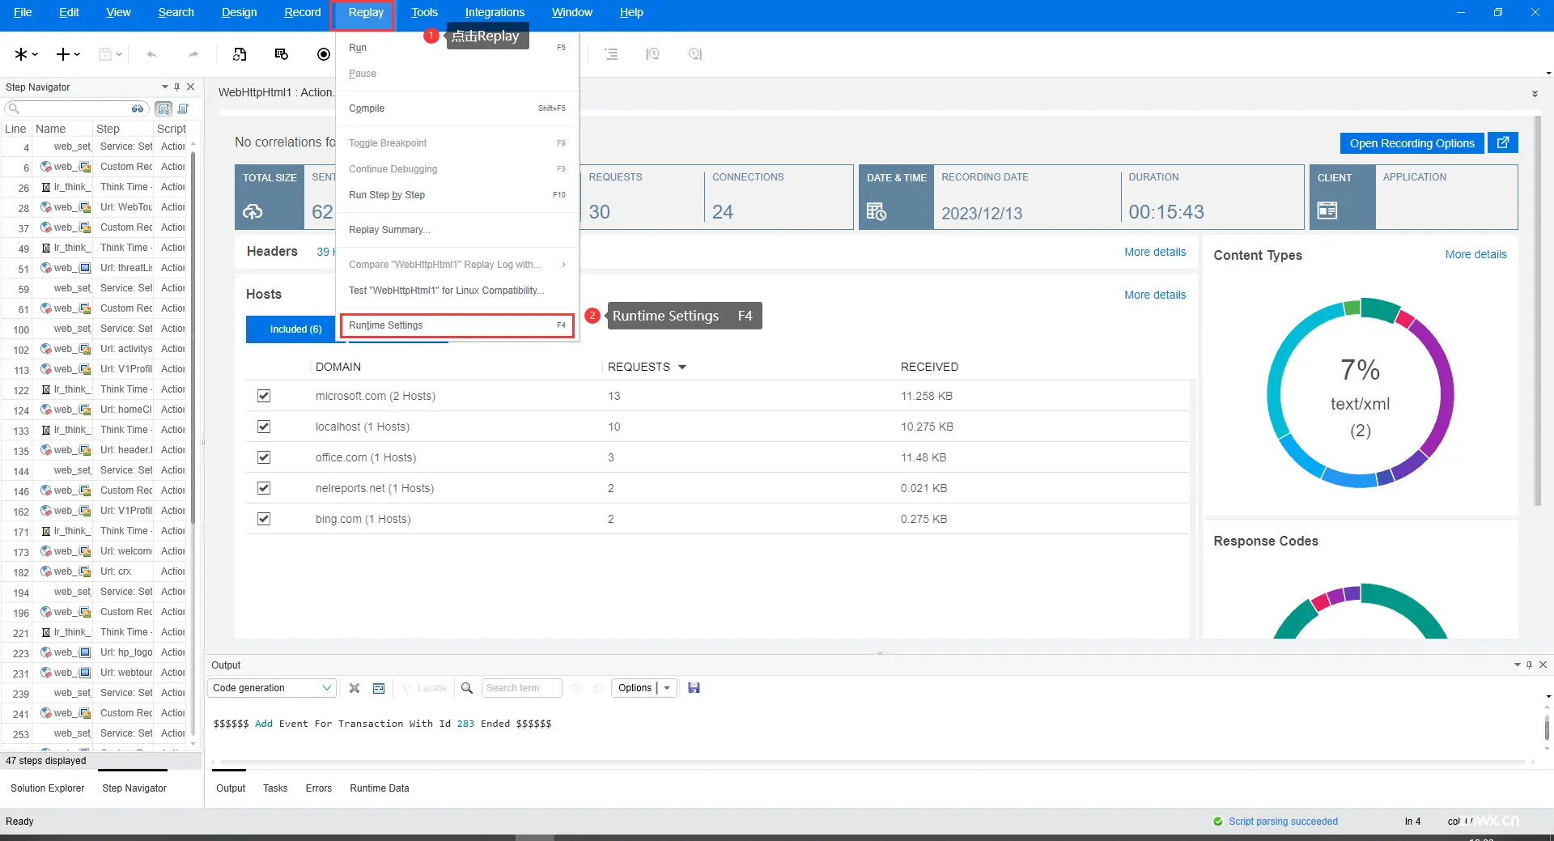The height and width of the screenshot is (841, 1554).
Task: Uncheck the nelreports.net host checkbox
Action: click(x=264, y=488)
